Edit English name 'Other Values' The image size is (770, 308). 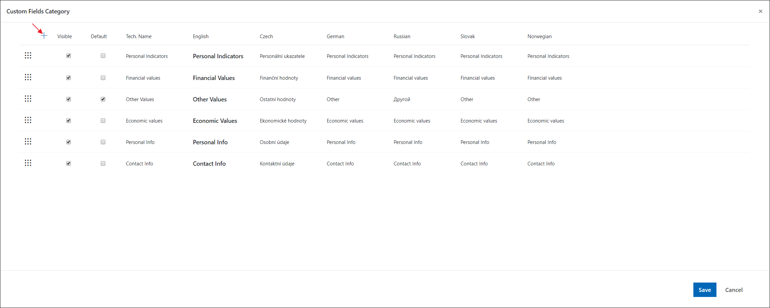pos(210,99)
